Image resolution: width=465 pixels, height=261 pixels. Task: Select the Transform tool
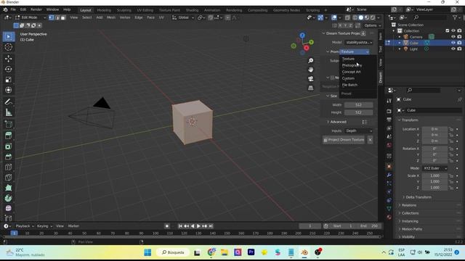(x=8, y=90)
